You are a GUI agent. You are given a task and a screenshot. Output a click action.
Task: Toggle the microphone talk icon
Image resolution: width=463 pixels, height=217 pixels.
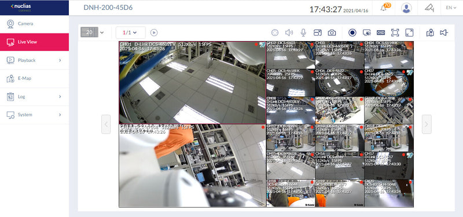(303, 33)
